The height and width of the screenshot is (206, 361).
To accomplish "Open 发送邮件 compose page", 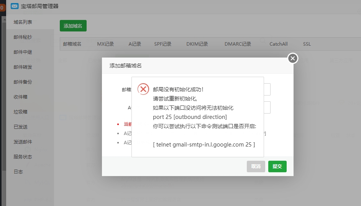I will (x=23, y=142).
